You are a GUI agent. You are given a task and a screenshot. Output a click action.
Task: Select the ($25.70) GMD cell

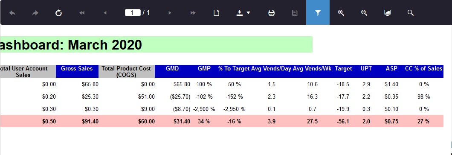click(x=180, y=97)
